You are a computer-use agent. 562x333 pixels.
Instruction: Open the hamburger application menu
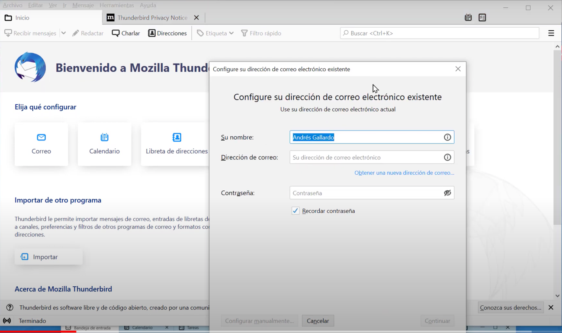click(x=551, y=33)
